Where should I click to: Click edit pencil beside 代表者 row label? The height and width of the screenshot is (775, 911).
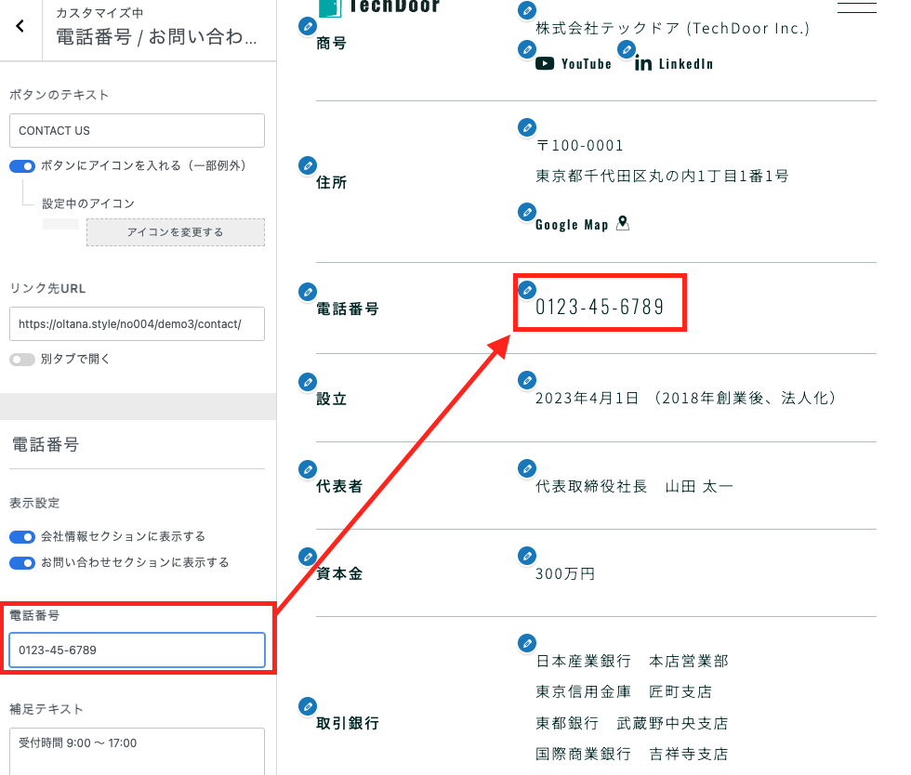(307, 469)
